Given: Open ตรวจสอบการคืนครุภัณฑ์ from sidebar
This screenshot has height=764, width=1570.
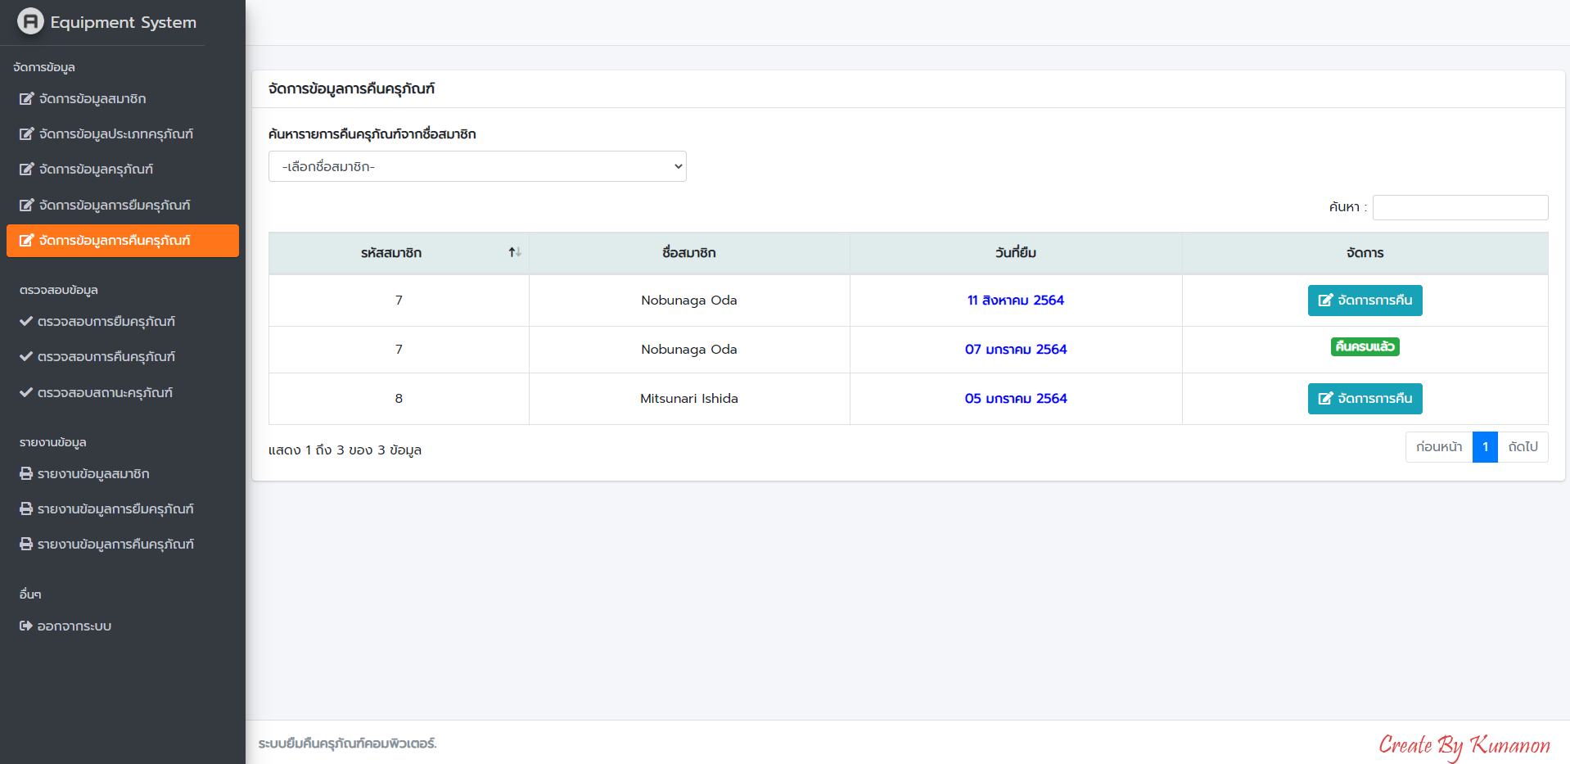Looking at the screenshot, I should (x=106, y=357).
